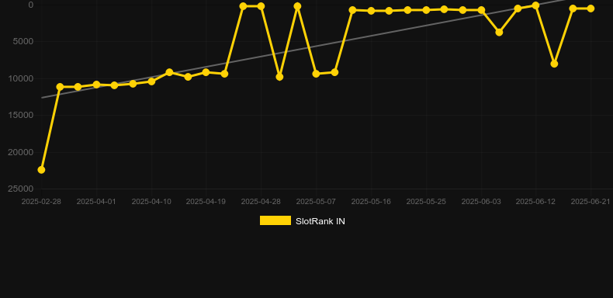The width and height of the screenshot is (613, 298).
Task: Click the data point above 2025-04-01
Action: [x=96, y=85]
